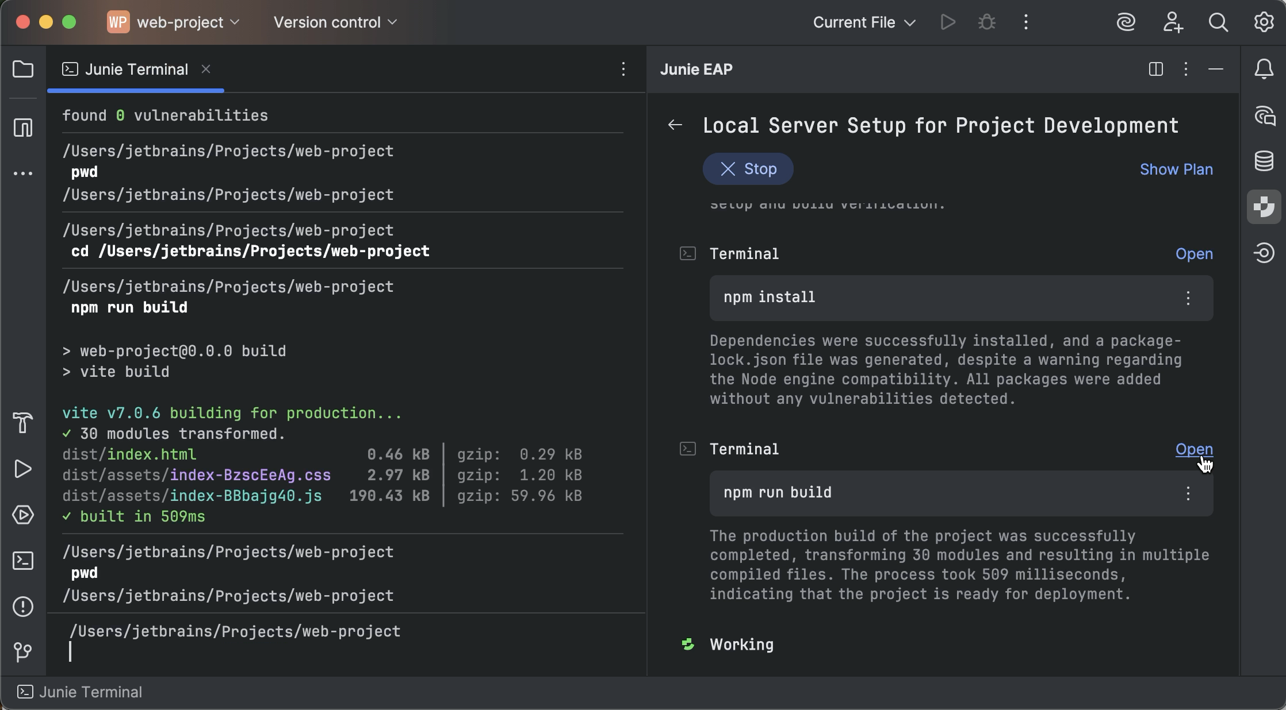Open IDE Settings via the gear icon
Image resolution: width=1286 pixels, height=710 pixels.
point(1264,22)
